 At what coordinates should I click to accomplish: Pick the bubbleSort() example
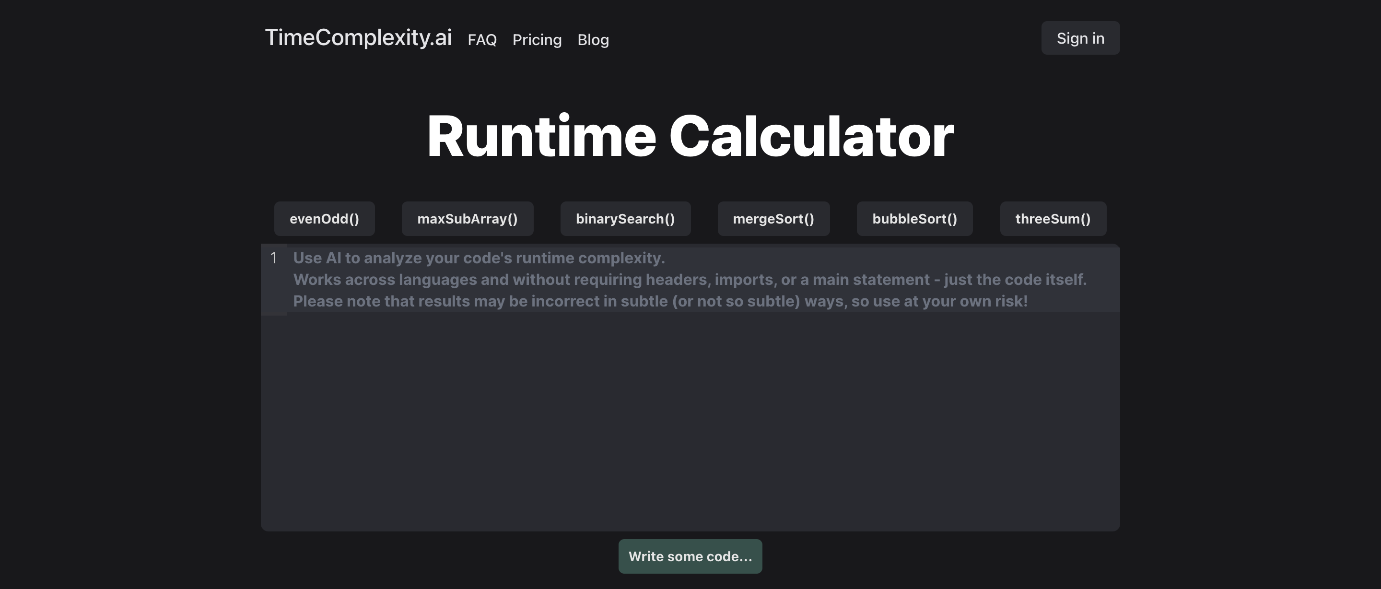coord(914,219)
